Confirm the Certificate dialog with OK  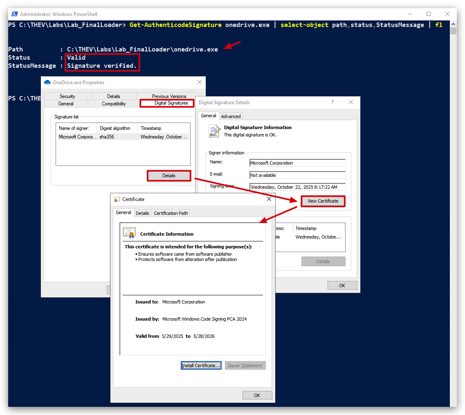tap(257, 395)
